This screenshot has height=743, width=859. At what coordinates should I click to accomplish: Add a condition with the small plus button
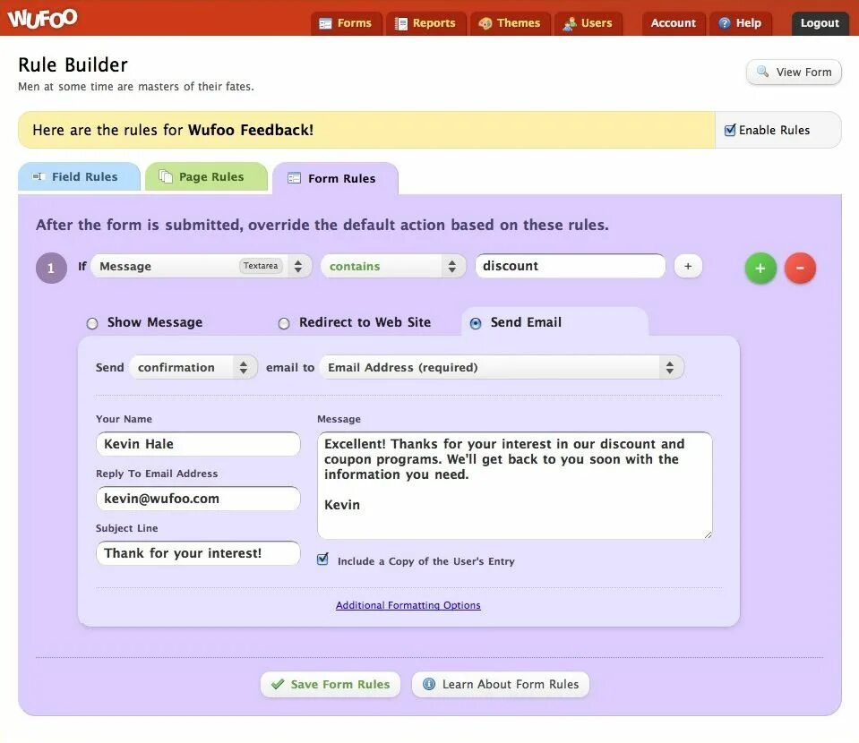coord(688,266)
